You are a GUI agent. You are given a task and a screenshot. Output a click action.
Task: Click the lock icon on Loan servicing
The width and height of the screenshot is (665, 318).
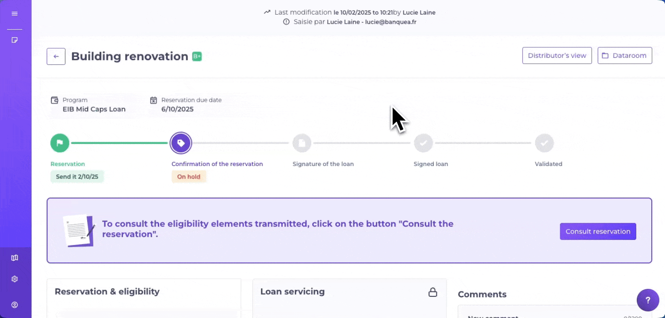tap(433, 292)
